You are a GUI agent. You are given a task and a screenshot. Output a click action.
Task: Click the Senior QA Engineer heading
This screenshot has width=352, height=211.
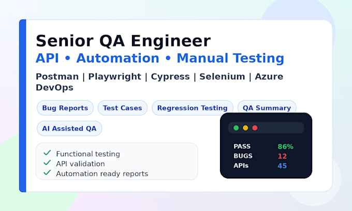tap(123, 41)
